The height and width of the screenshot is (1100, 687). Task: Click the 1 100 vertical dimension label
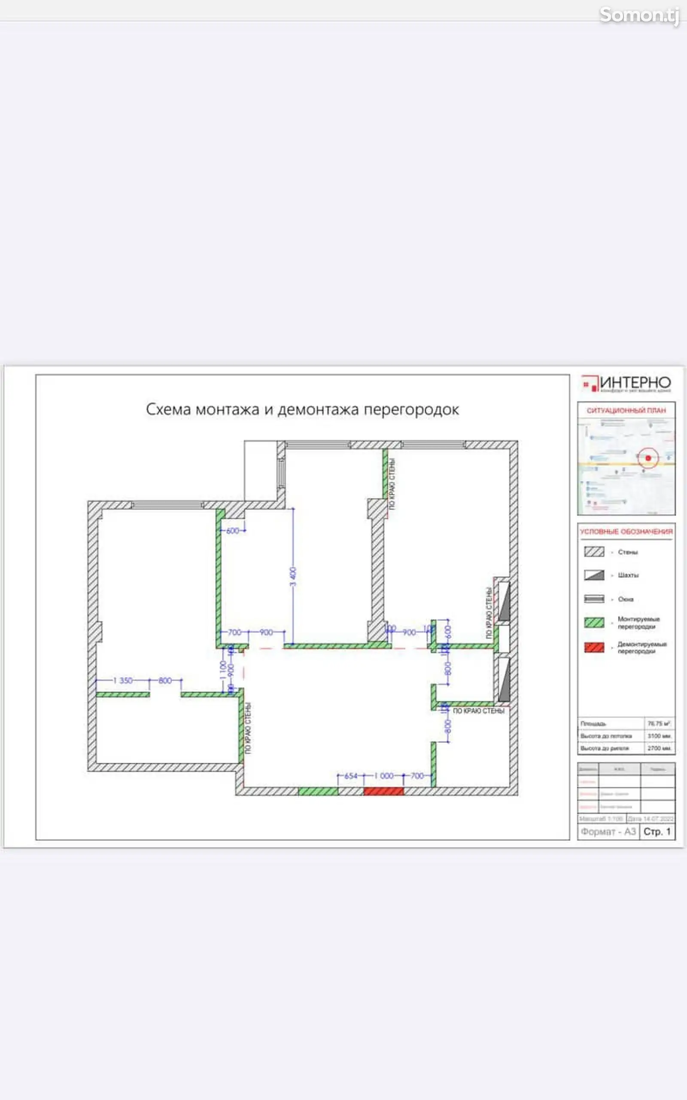(223, 670)
